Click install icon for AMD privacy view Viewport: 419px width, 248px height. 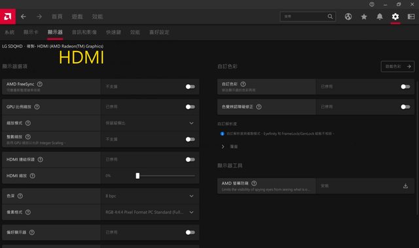[405, 186]
